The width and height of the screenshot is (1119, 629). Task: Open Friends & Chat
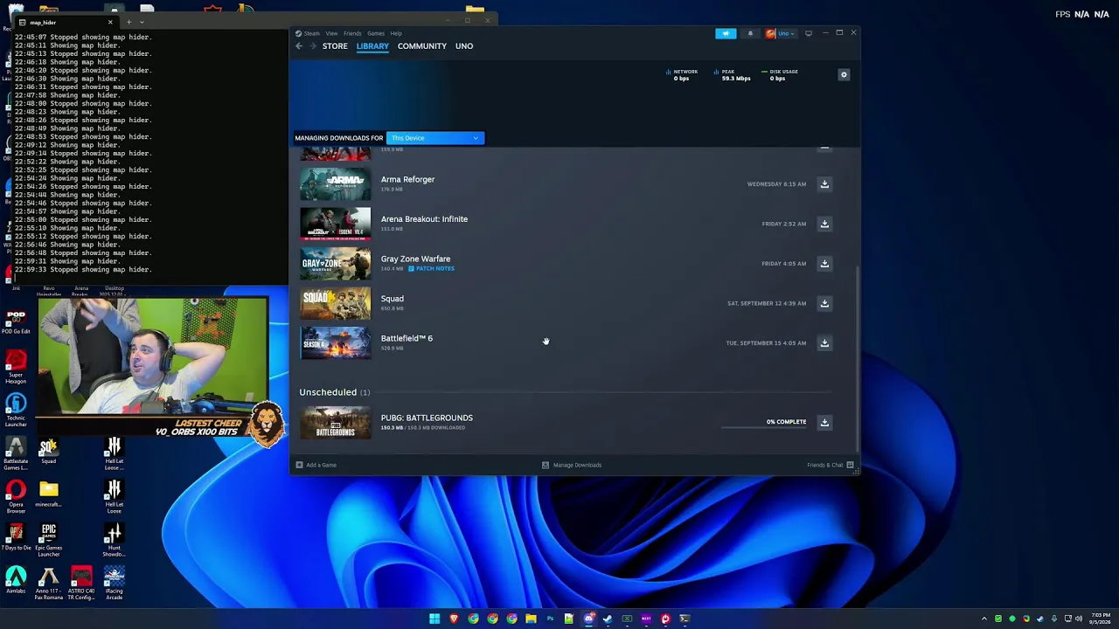click(830, 465)
